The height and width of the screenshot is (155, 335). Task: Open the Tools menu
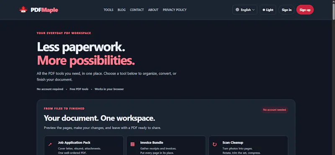pyautogui.click(x=108, y=10)
